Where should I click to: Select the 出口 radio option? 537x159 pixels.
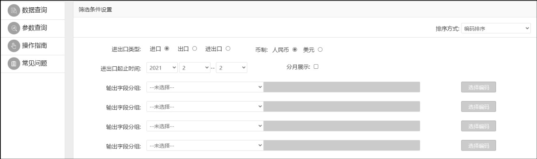pos(195,49)
